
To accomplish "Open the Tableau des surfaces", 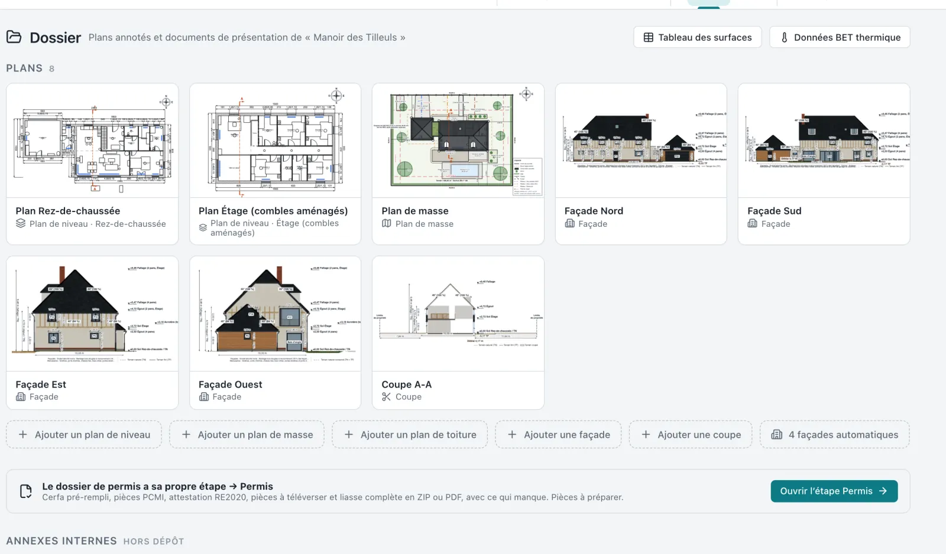I will tap(698, 37).
